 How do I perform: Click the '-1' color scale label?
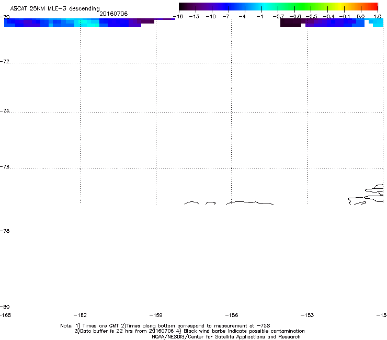point(259,17)
